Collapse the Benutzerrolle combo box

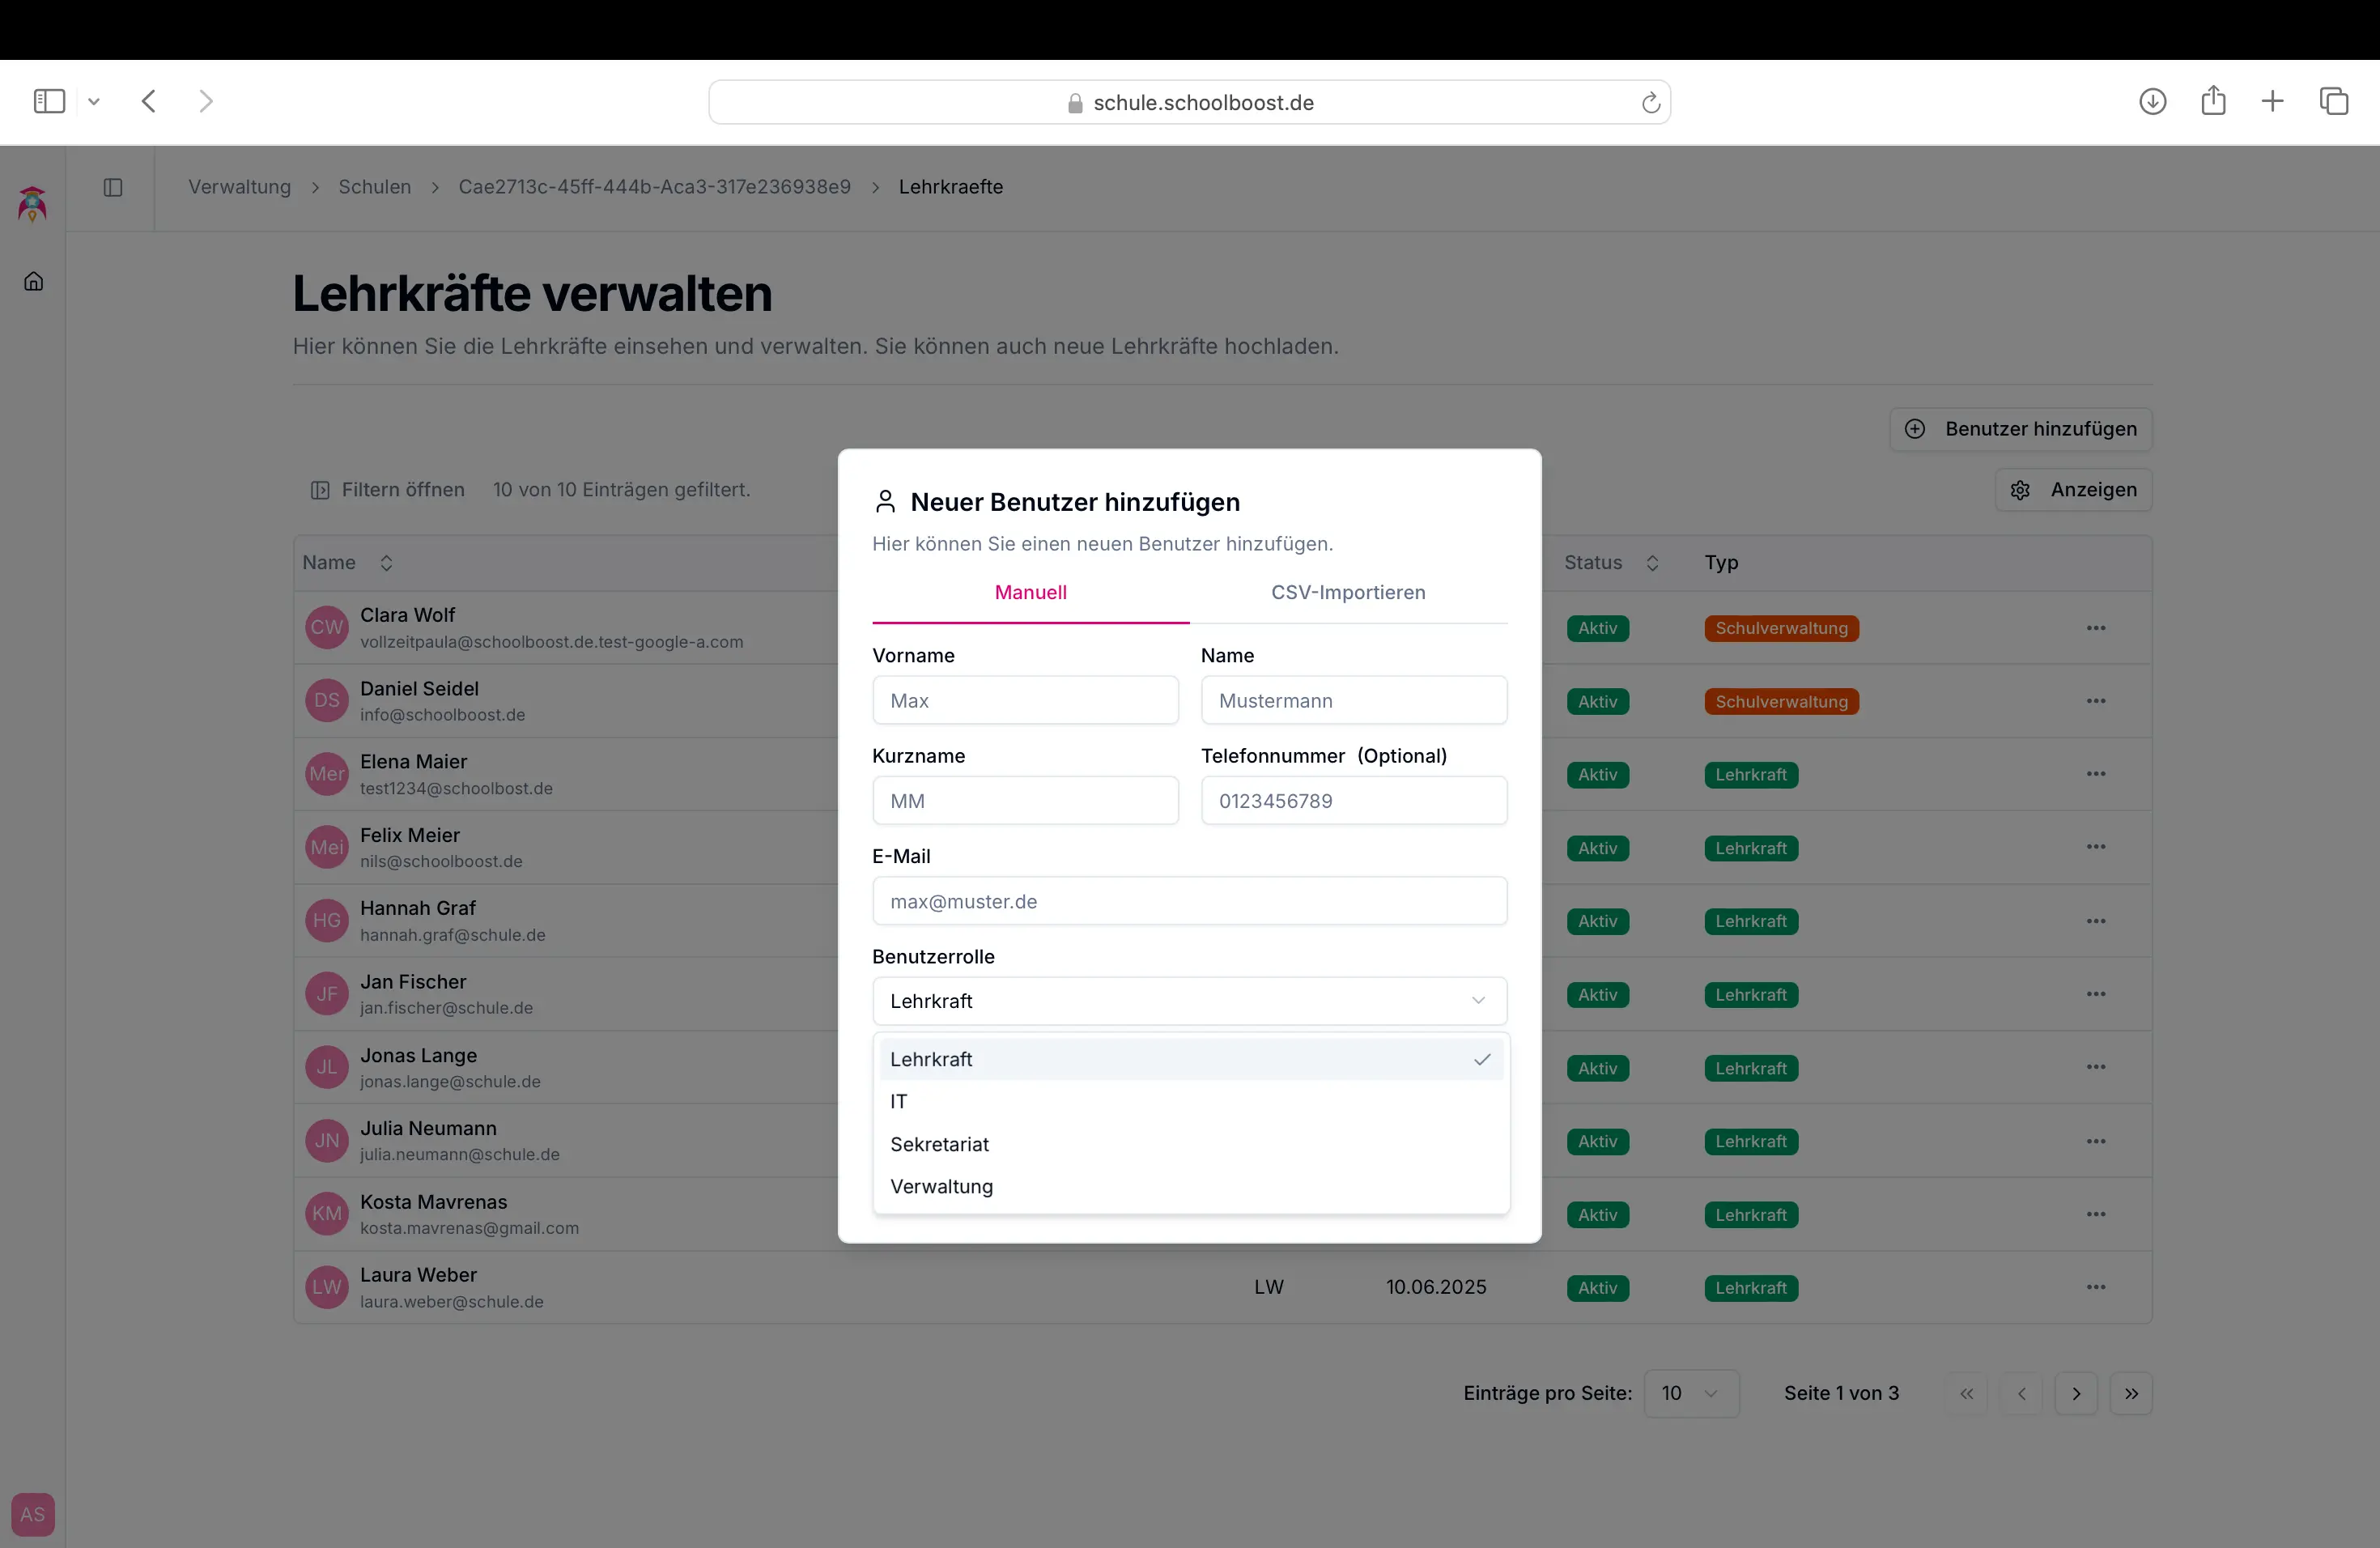(x=1188, y=1001)
